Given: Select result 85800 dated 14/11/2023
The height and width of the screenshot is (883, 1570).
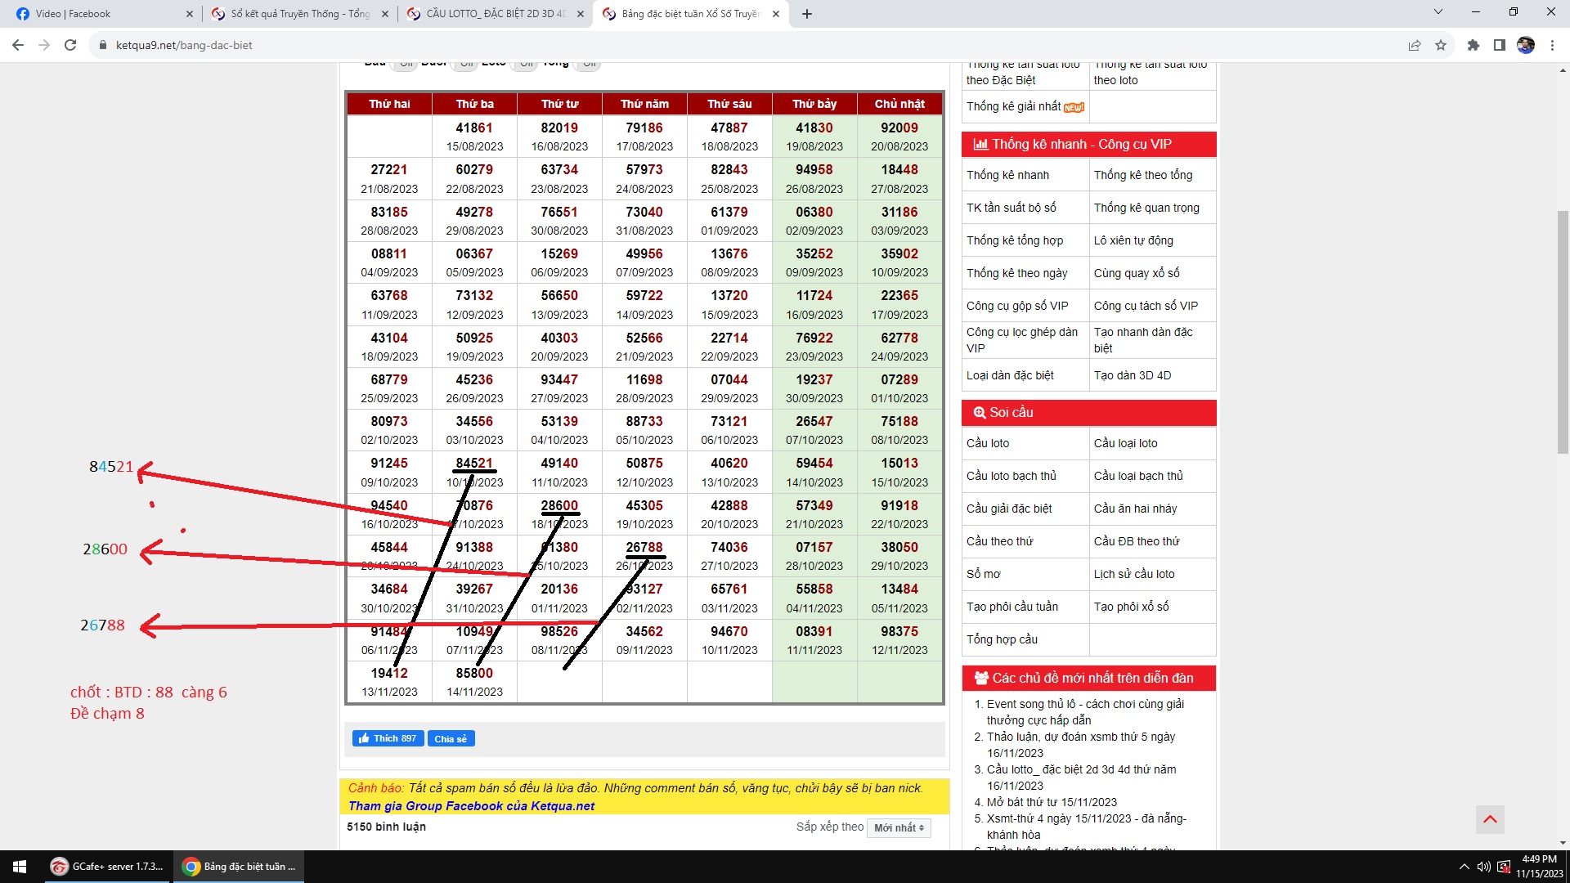Looking at the screenshot, I should [x=474, y=682].
